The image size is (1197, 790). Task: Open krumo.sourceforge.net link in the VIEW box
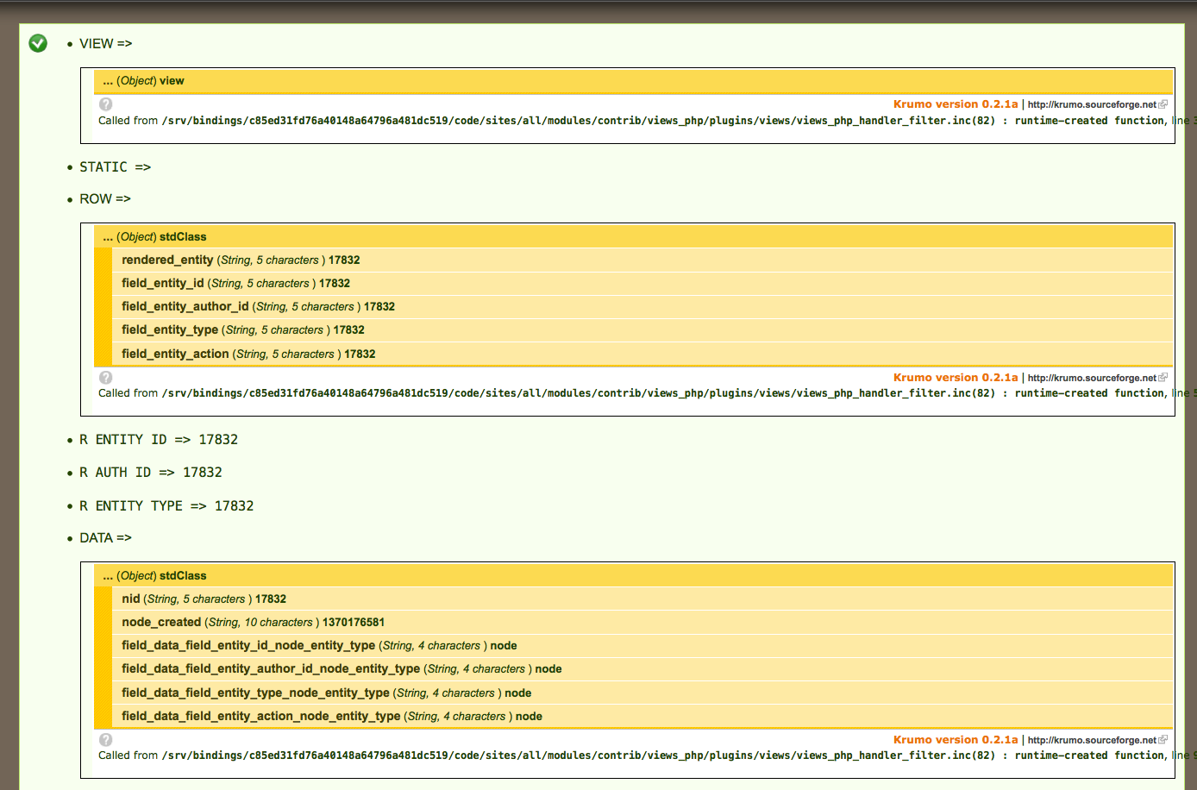click(x=1092, y=104)
